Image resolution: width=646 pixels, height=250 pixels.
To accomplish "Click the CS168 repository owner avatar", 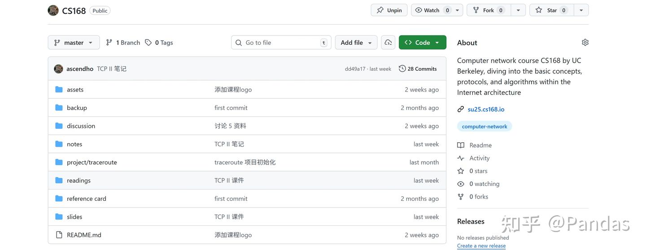I will (53, 10).
